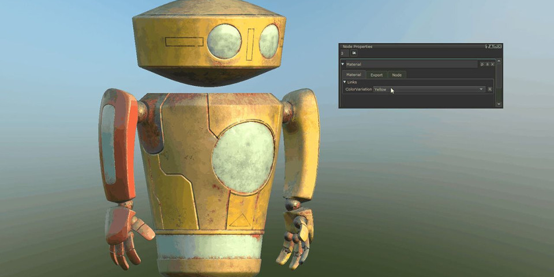The width and height of the screenshot is (554, 277).
Task: Click the 's' button on Material node
Action: click(x=487, y=65)
